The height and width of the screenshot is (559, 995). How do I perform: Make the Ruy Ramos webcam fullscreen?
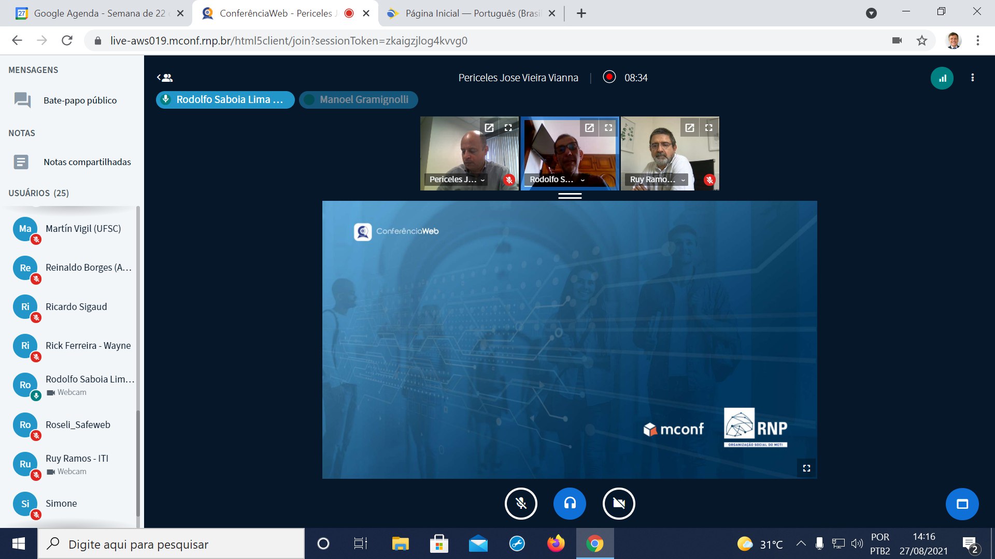[708, 127]
